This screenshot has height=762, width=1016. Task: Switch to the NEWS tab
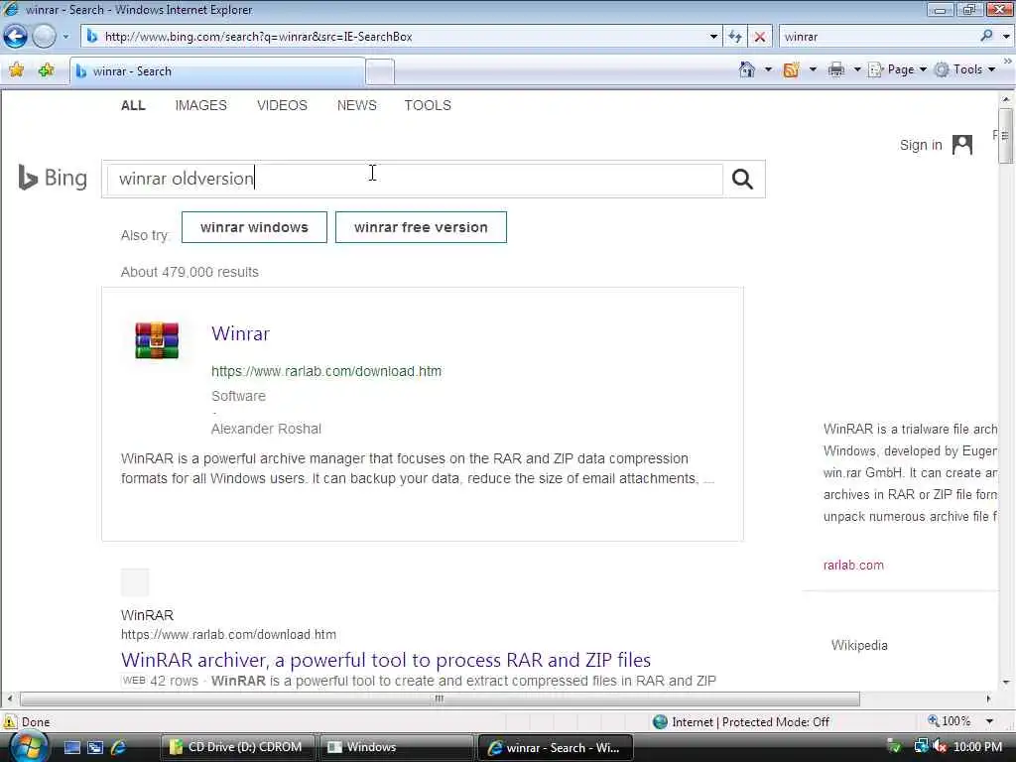click(356, 105)
